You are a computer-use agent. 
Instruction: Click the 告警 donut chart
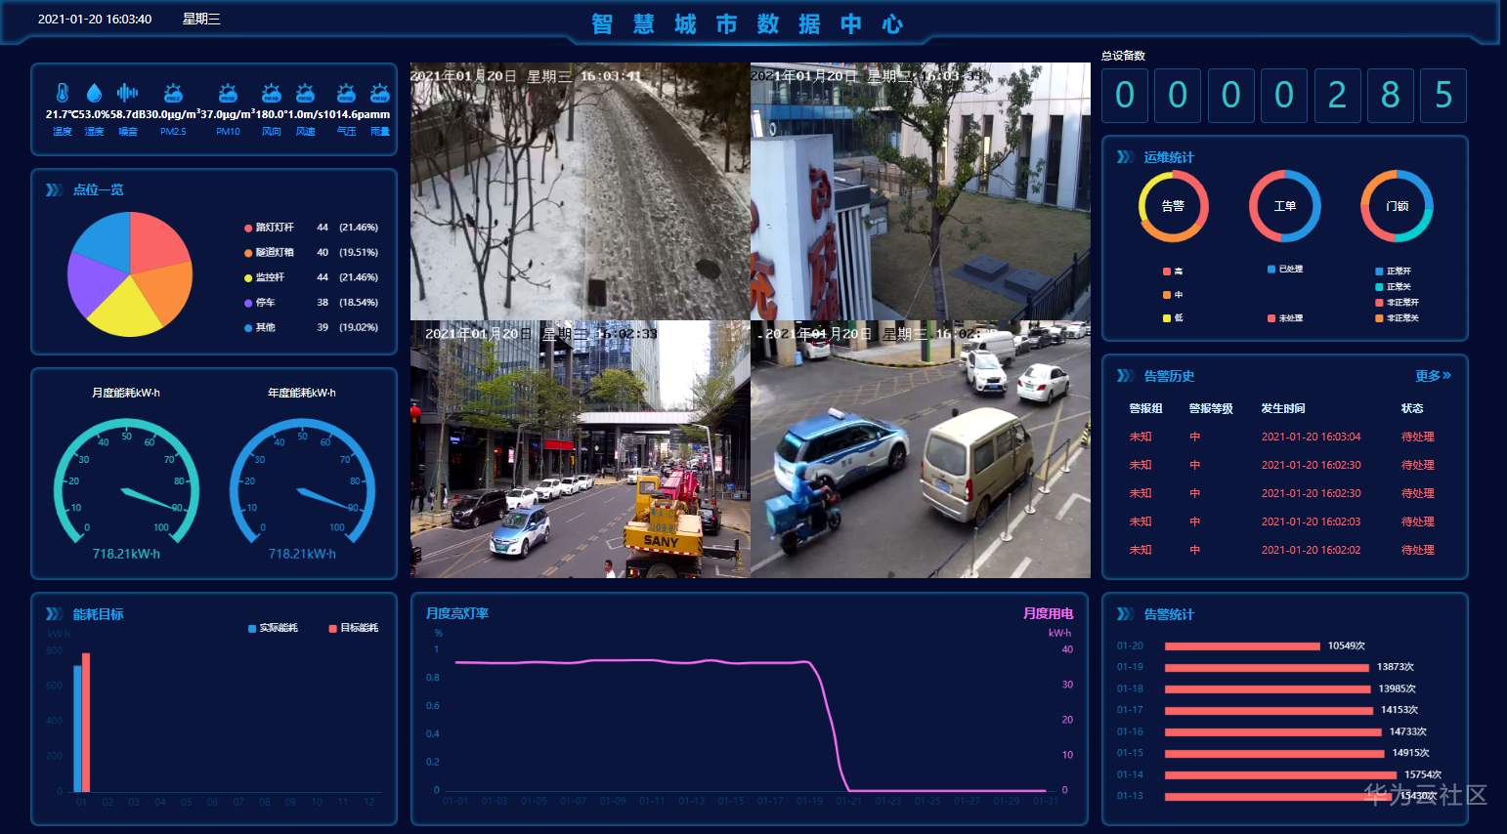point(1173,206)
